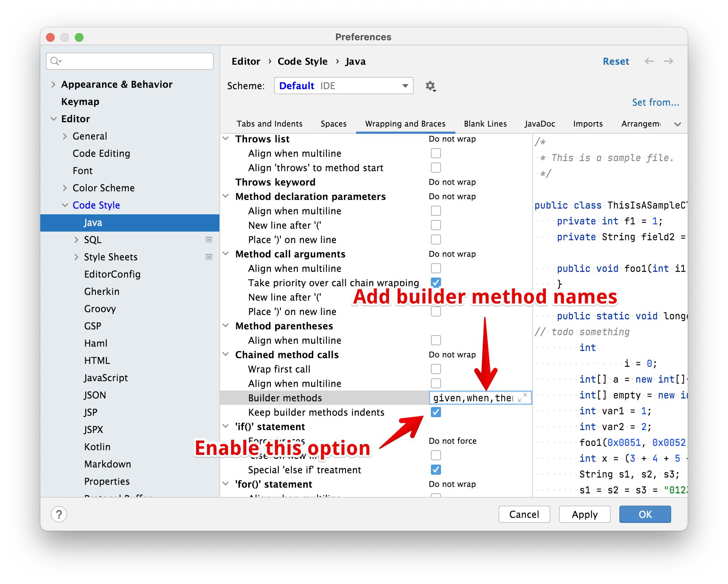Click the Apply button
This screenshot has width=728, height=584.
(x=584, y=511)
